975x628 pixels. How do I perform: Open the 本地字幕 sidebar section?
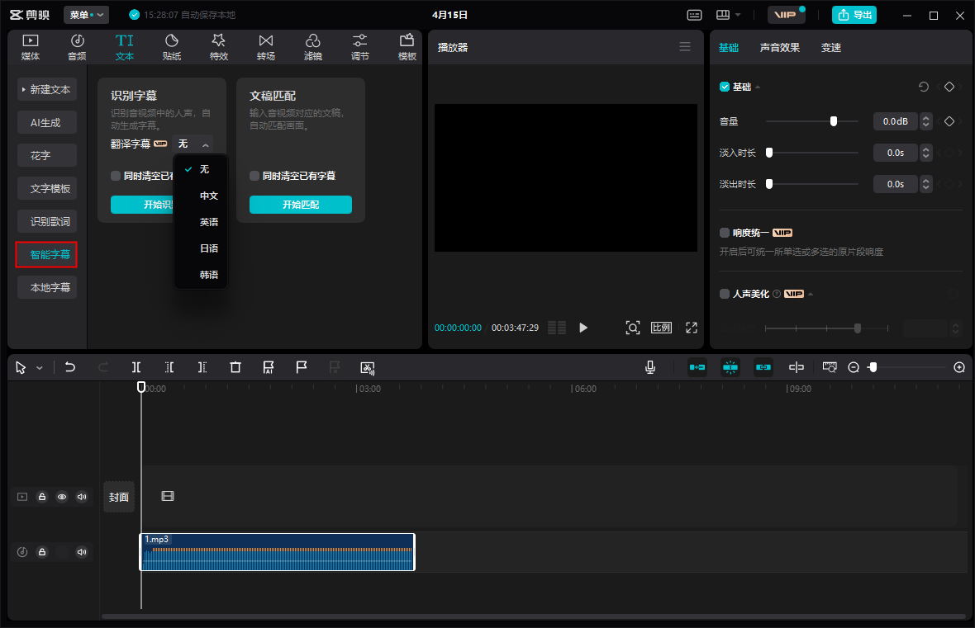47,288
